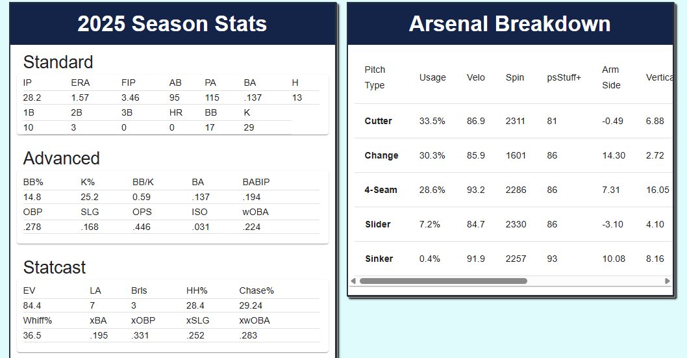Click the arsenal table horizontal scrollbar thumb
Viewport: 687px width, 358px height.
click(443, 281)
